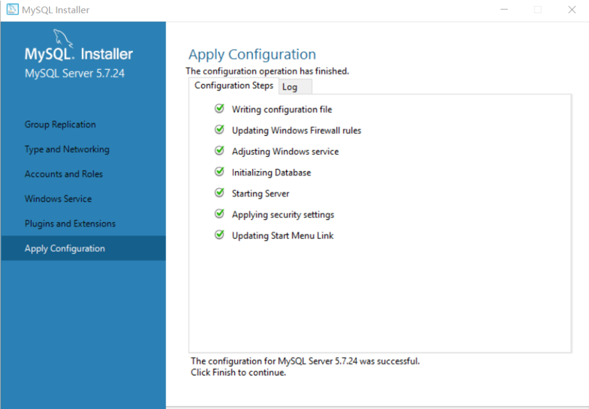
Task: Select Plugins and Extensions in the sidebar
Action: [x=70, y=223]
